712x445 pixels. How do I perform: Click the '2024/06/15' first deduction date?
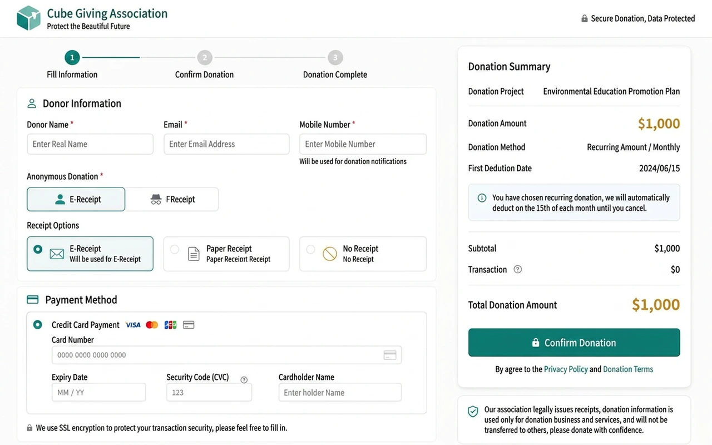(660, 169)
